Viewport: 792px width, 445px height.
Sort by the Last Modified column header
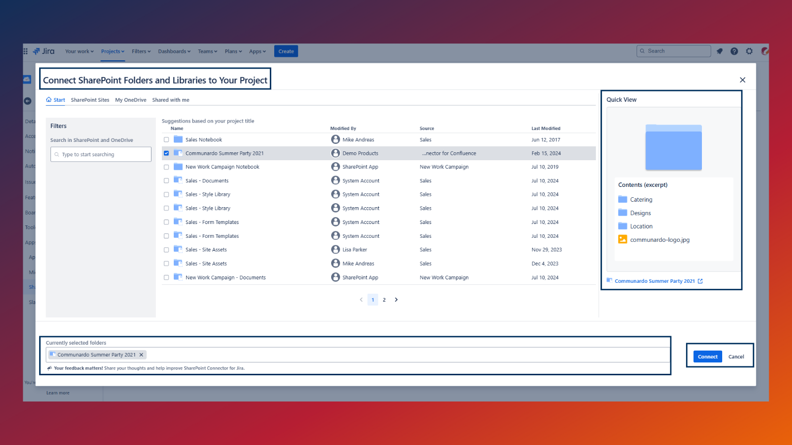click(546, 129)
